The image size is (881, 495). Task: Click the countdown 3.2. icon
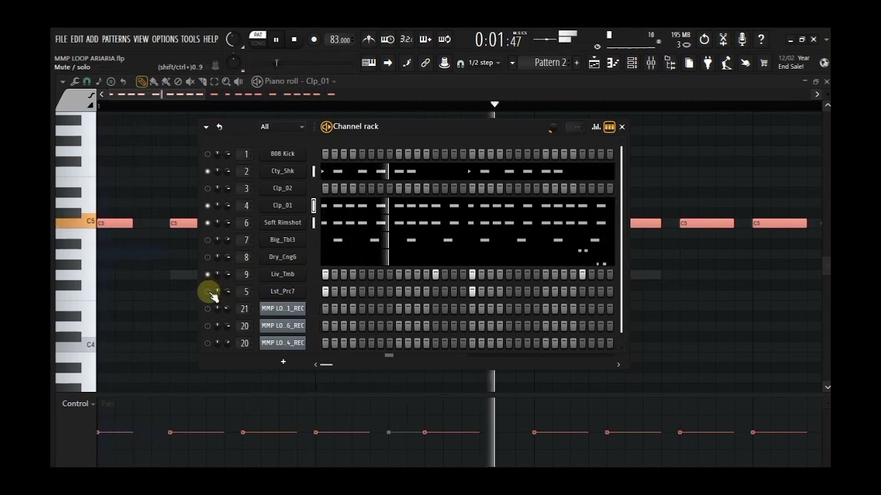tap(407, 39)
